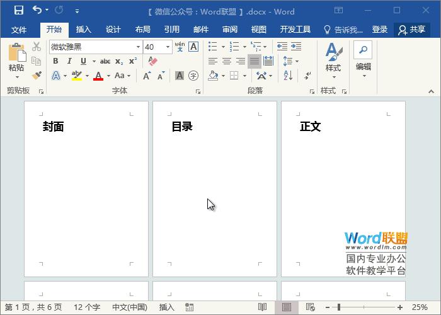Switch to the 设计 ribbon tab
This screenshot has width=441, height=315.
coord(113,30)
